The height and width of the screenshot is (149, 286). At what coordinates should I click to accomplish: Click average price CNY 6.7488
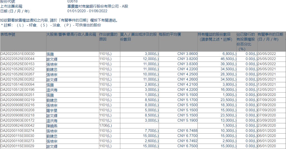tap(187, 131)
